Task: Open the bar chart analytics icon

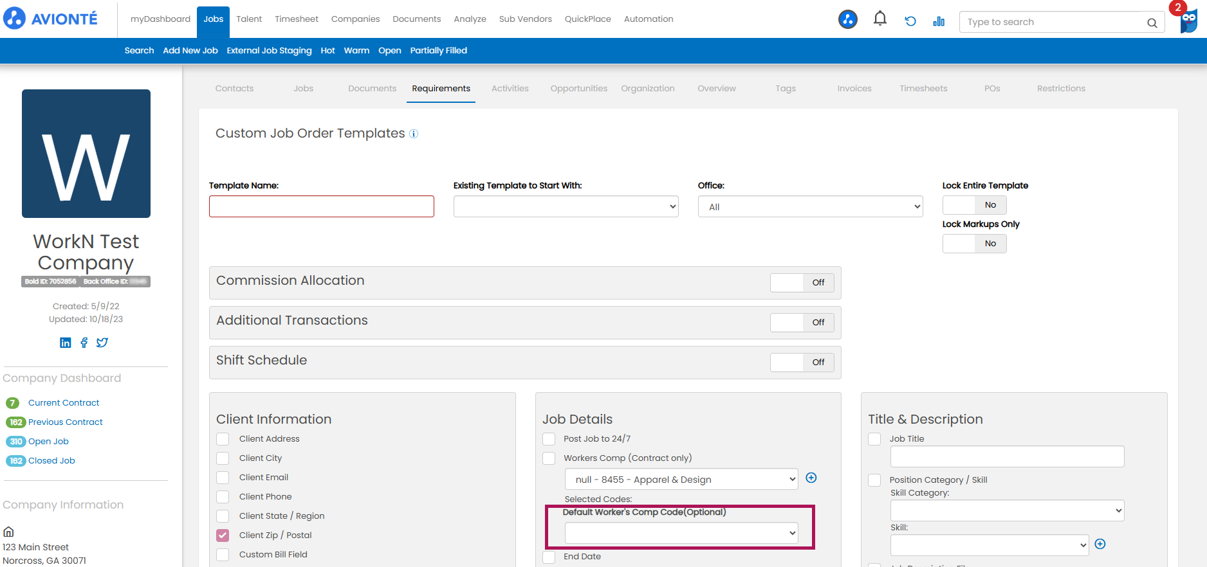Action: coord(939,21)
